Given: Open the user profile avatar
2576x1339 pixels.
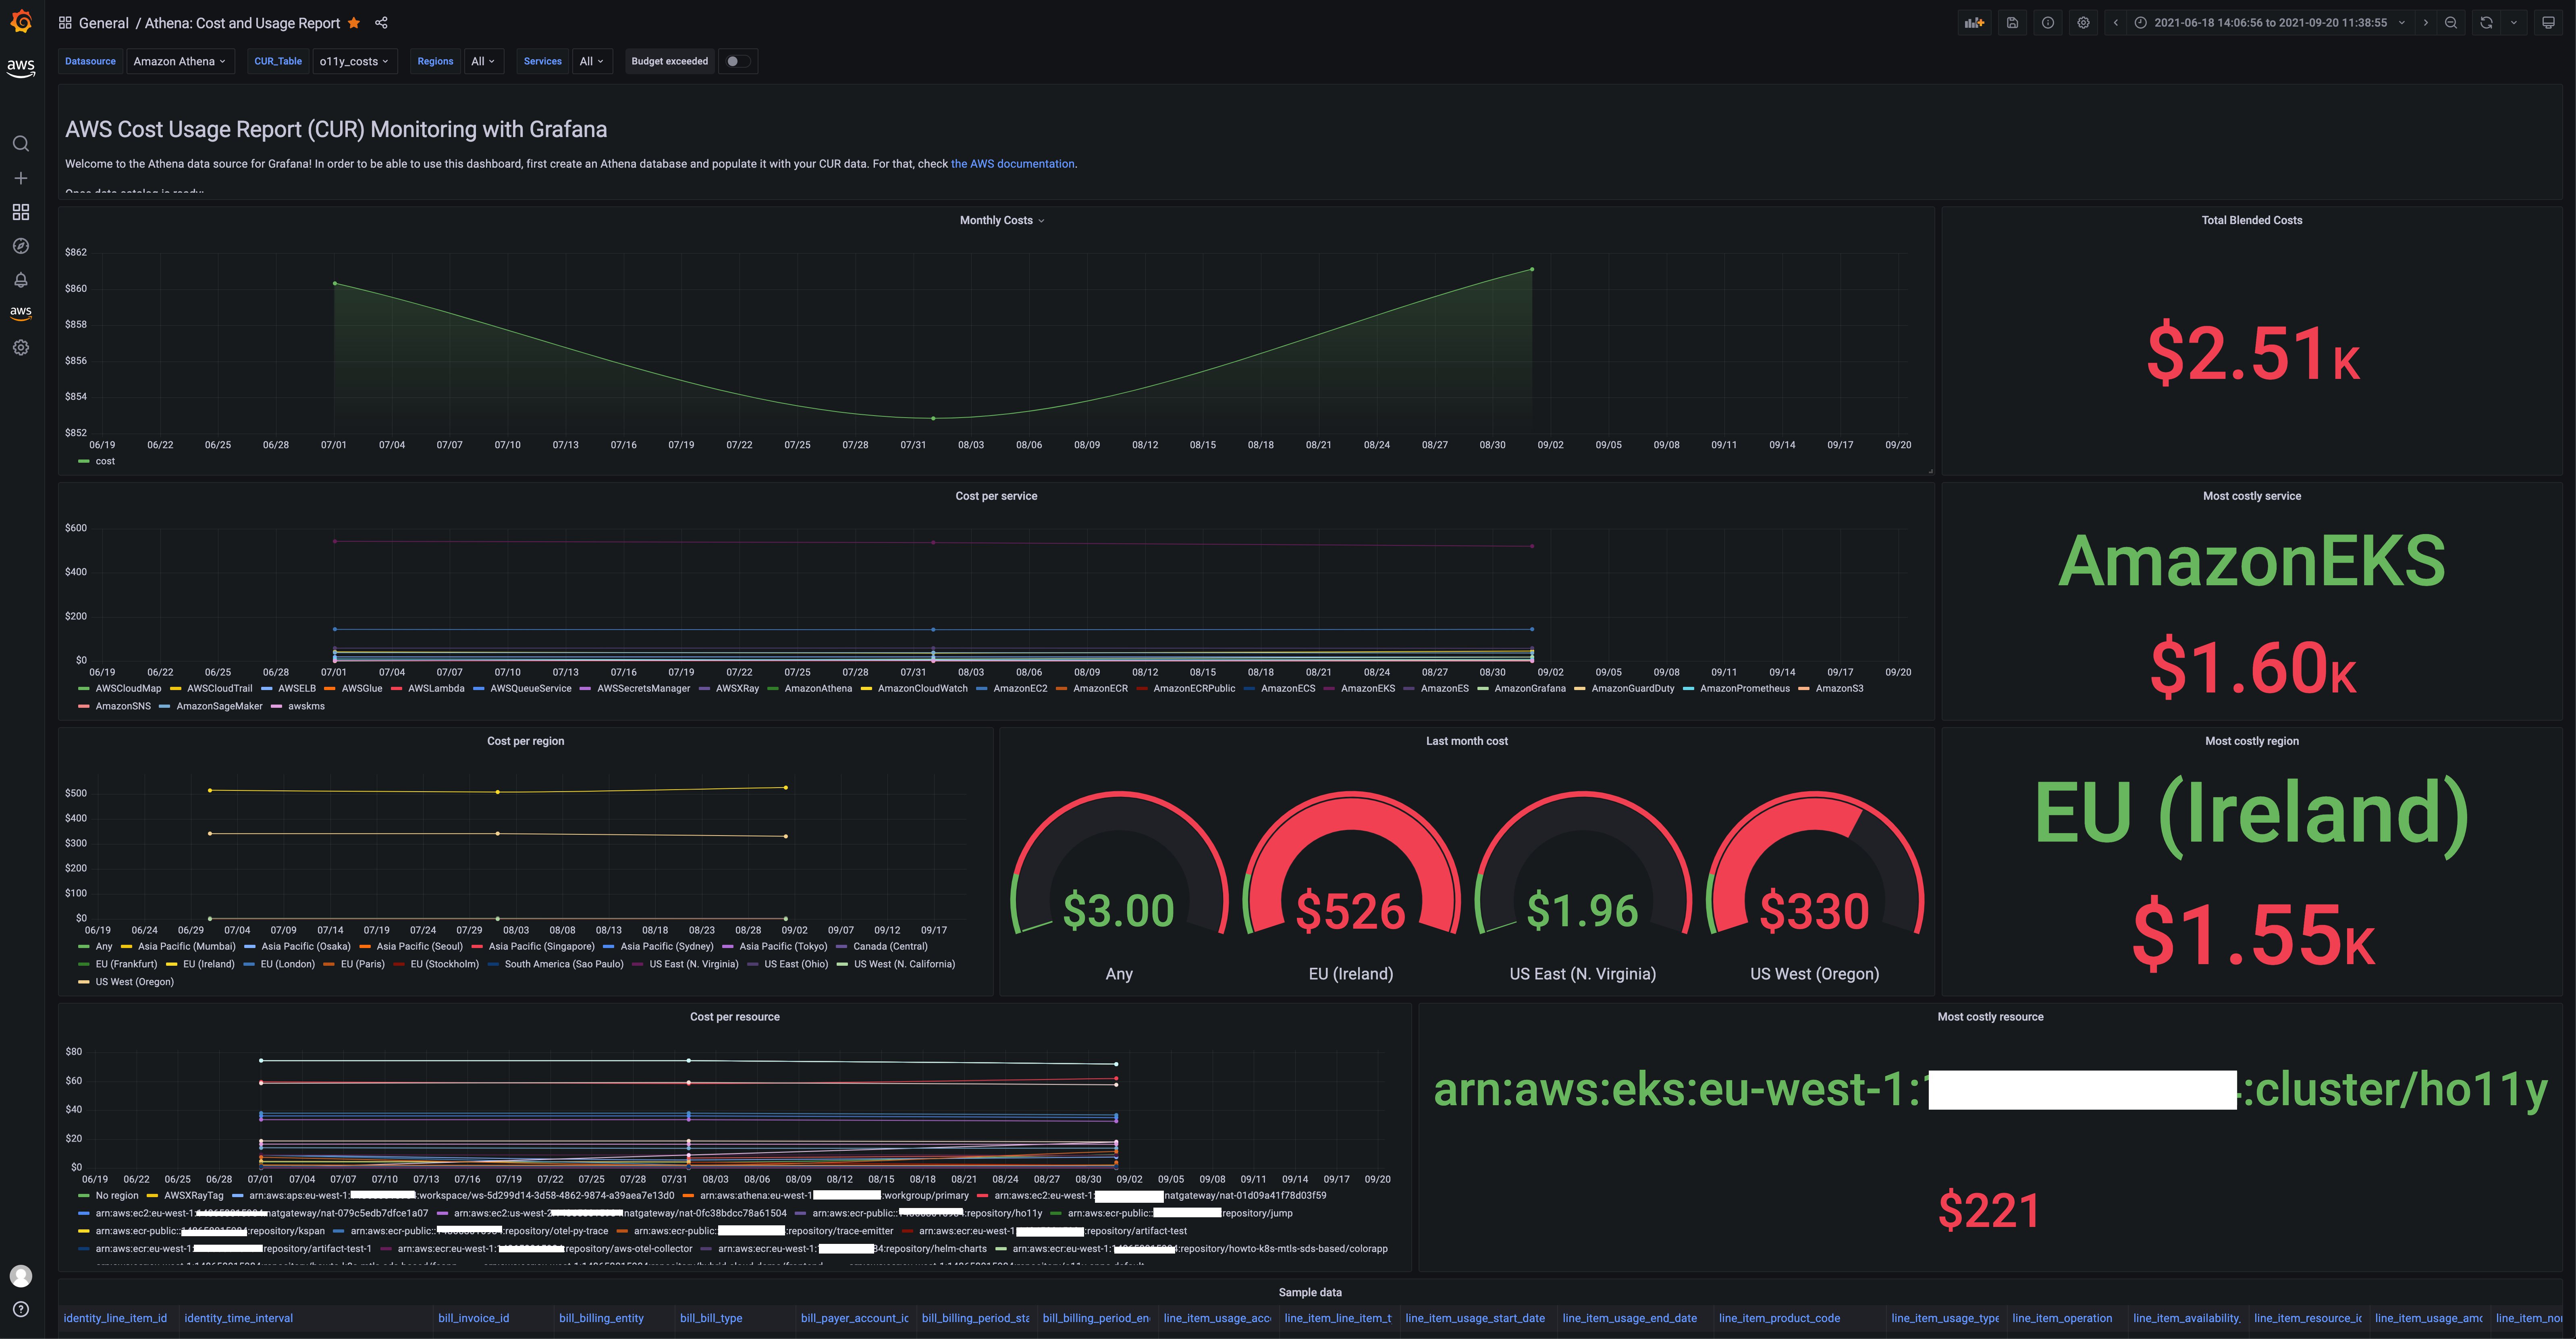Looking at the screenshot, I should [21, 1276].
